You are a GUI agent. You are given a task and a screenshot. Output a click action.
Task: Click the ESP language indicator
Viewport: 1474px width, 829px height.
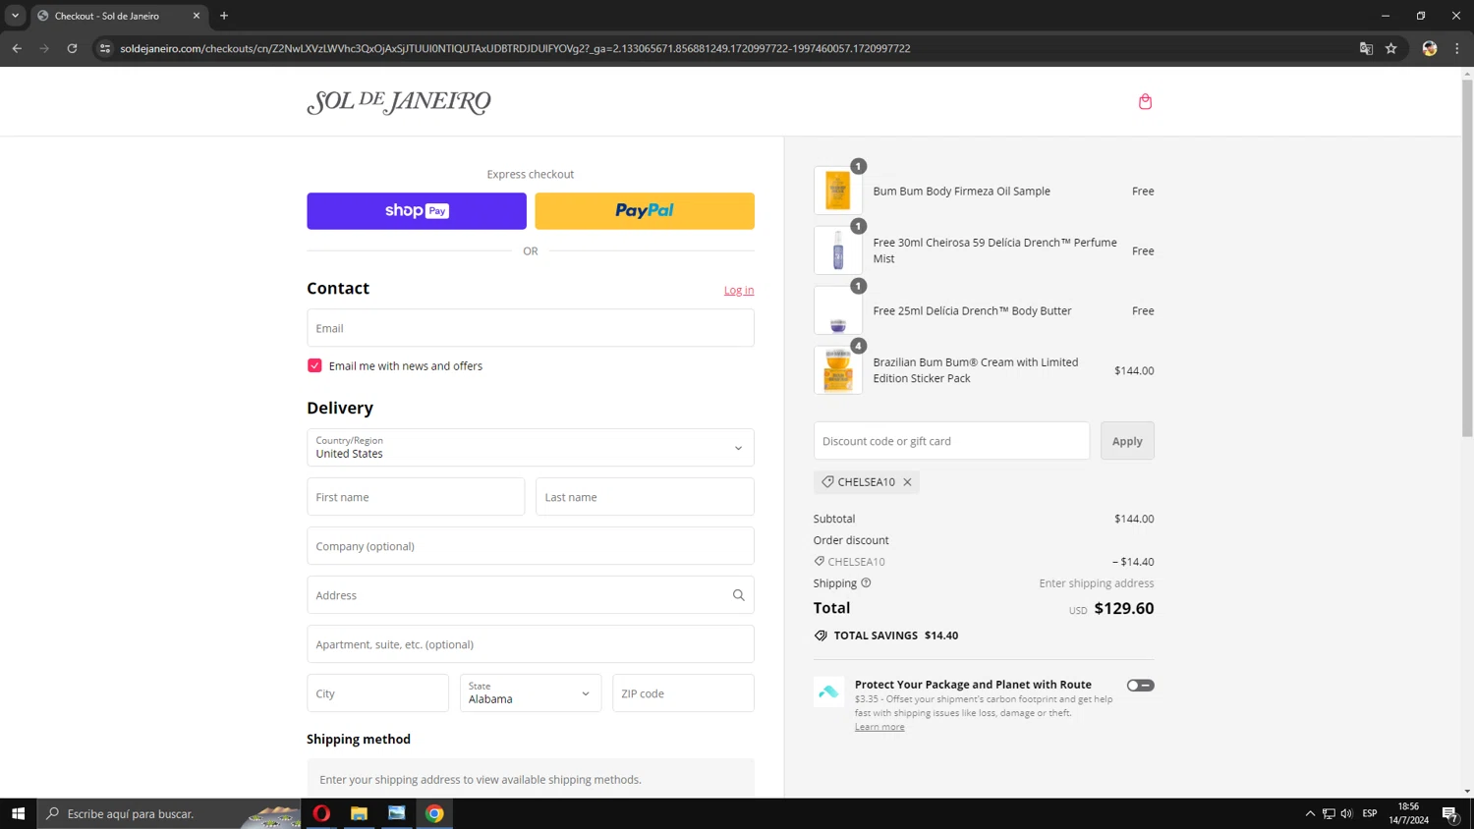tap(1370, 813)
